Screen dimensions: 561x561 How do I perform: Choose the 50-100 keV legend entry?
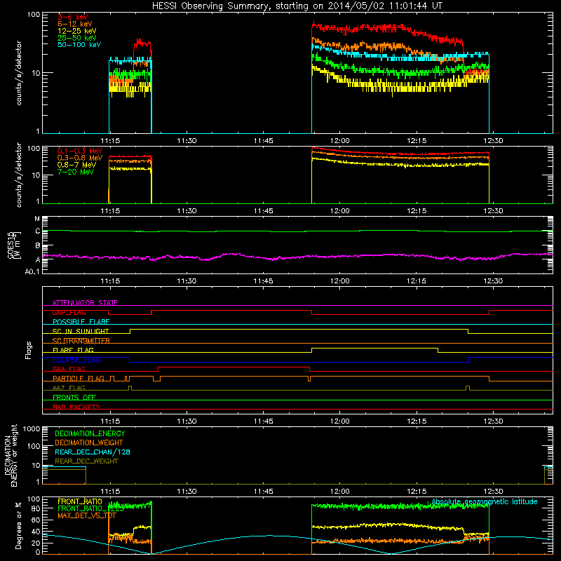click(79, 45)
